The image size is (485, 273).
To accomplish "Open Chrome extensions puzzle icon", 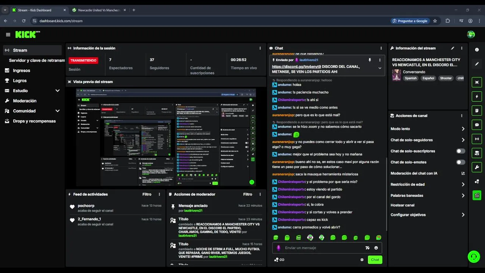I will point(447,21).
